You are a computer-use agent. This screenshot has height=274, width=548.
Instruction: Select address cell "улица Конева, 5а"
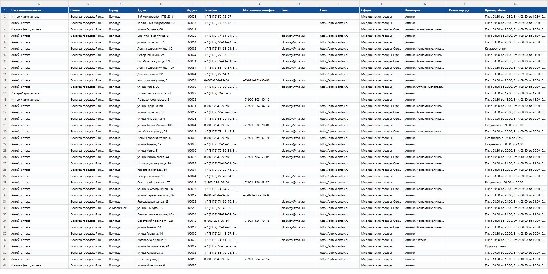160,144
